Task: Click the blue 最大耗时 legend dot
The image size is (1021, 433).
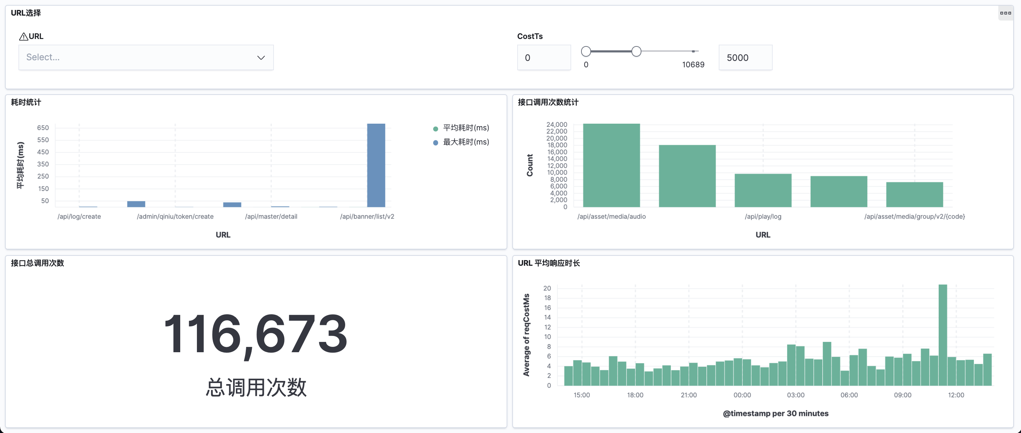Action: [435, 143]
